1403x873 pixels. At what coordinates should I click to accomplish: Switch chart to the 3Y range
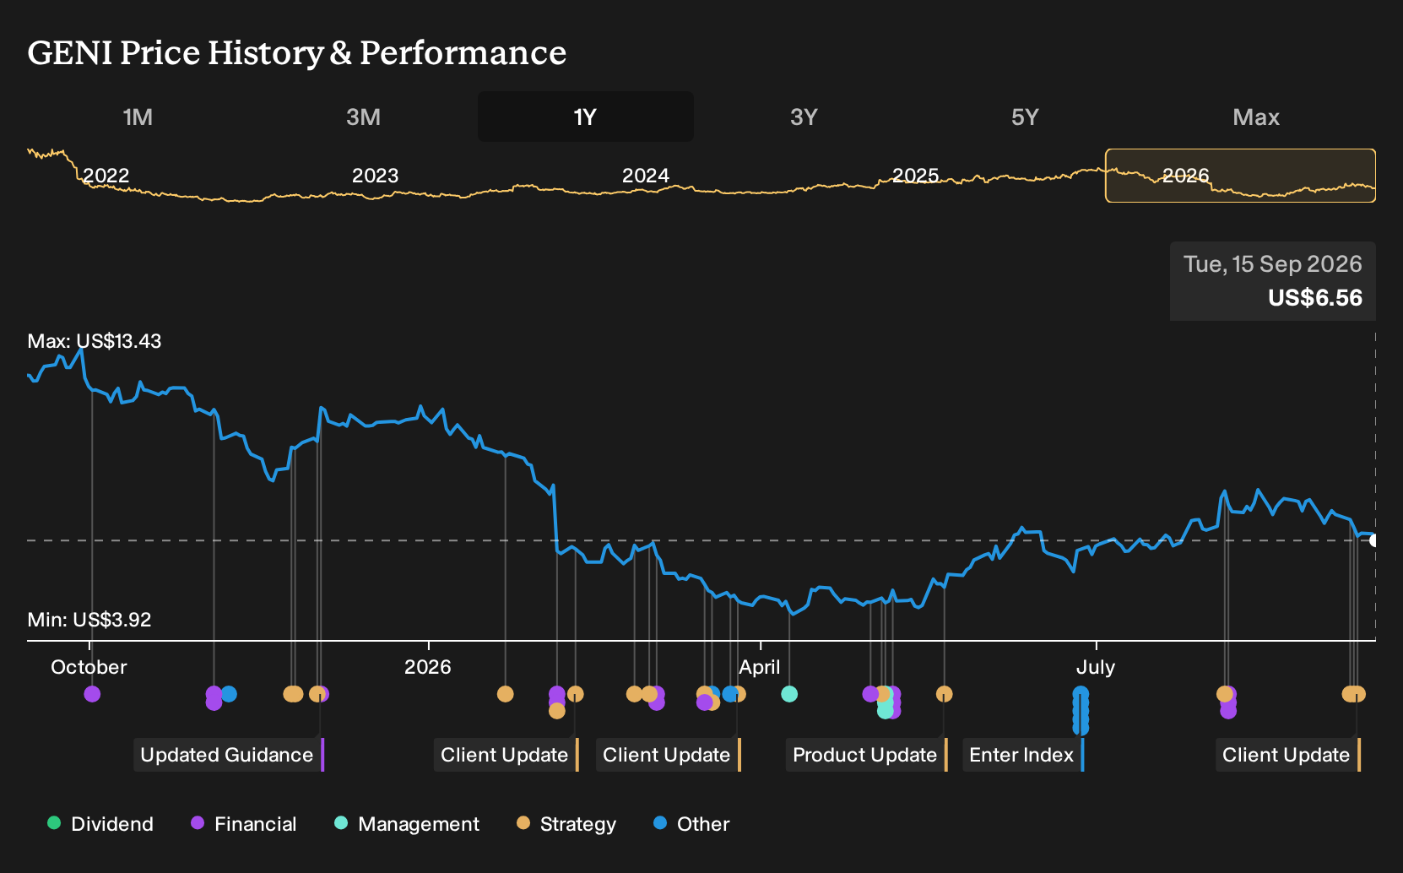[804, 117]
